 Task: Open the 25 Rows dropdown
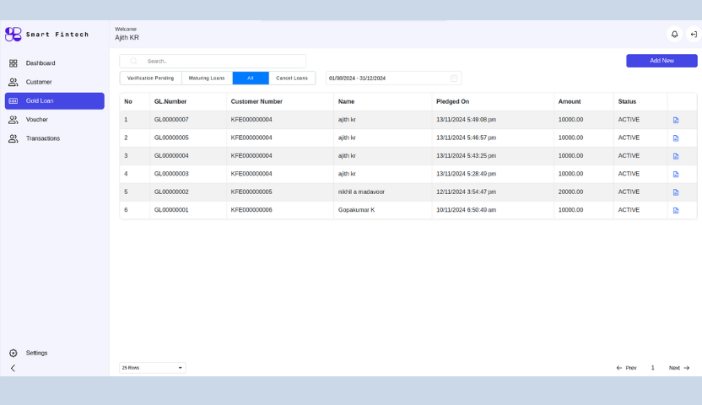(x=152, y=367)
